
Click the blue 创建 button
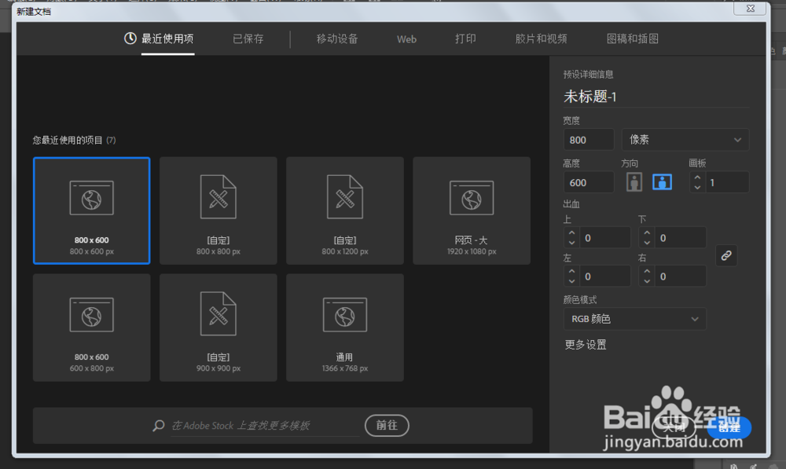coord(729,428)
